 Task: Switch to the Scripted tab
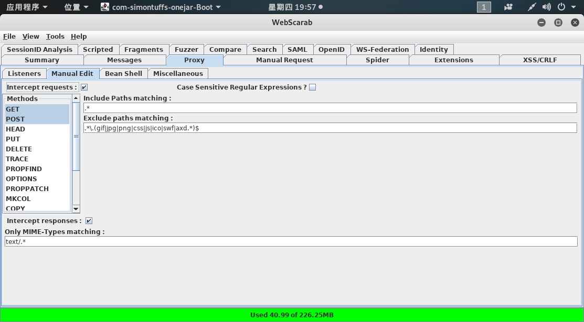[x=98, y=49]
